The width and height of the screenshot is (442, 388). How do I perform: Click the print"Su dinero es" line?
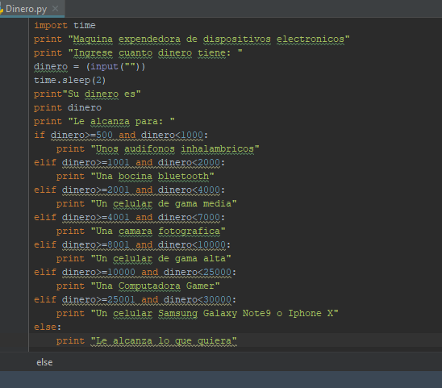87,94
